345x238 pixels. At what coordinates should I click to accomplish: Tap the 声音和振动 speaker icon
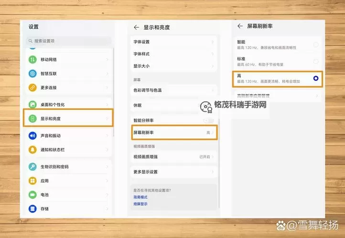[x=32, y=136]
